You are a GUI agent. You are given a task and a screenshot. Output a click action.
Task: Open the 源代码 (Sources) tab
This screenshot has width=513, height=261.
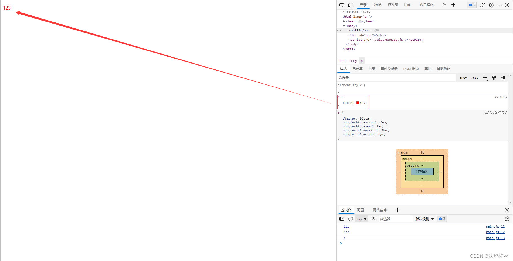point(393,5)
